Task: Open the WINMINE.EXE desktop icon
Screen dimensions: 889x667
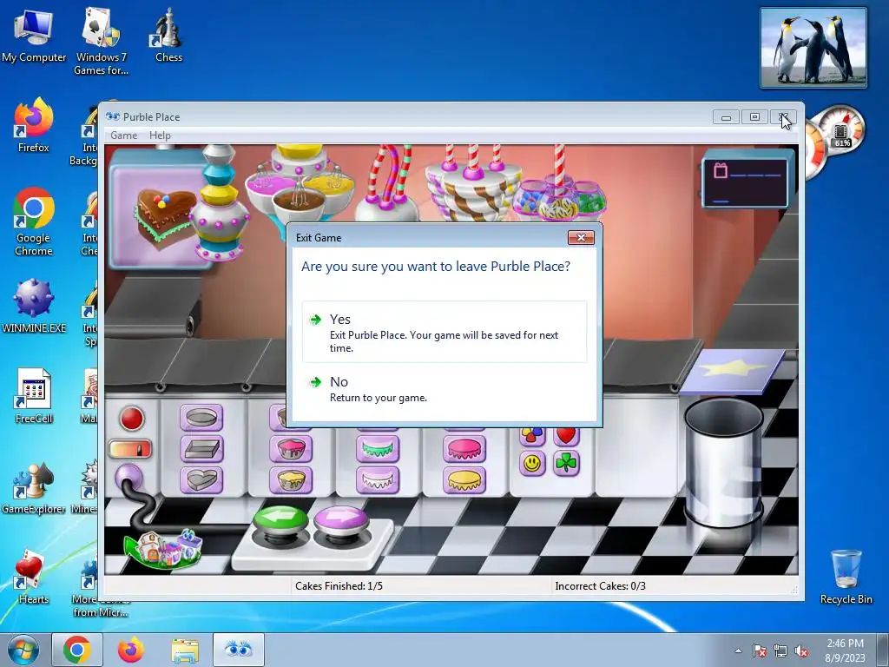Action: click(x=34, y=306)
